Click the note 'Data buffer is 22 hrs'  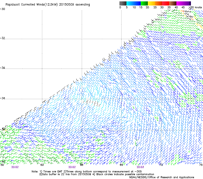click(56, 174)
